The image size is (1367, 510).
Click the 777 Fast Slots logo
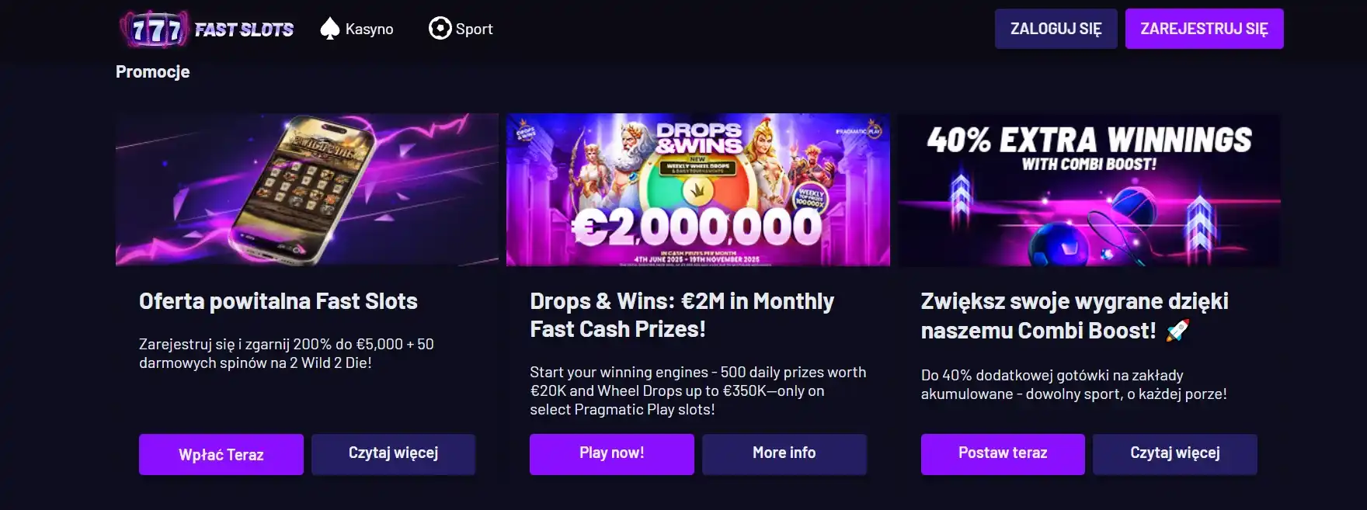tap(207, 29)
